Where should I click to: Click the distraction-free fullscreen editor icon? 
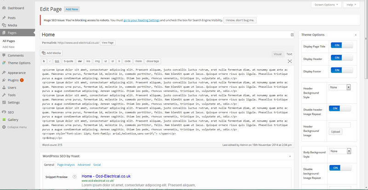coord(290,61)
